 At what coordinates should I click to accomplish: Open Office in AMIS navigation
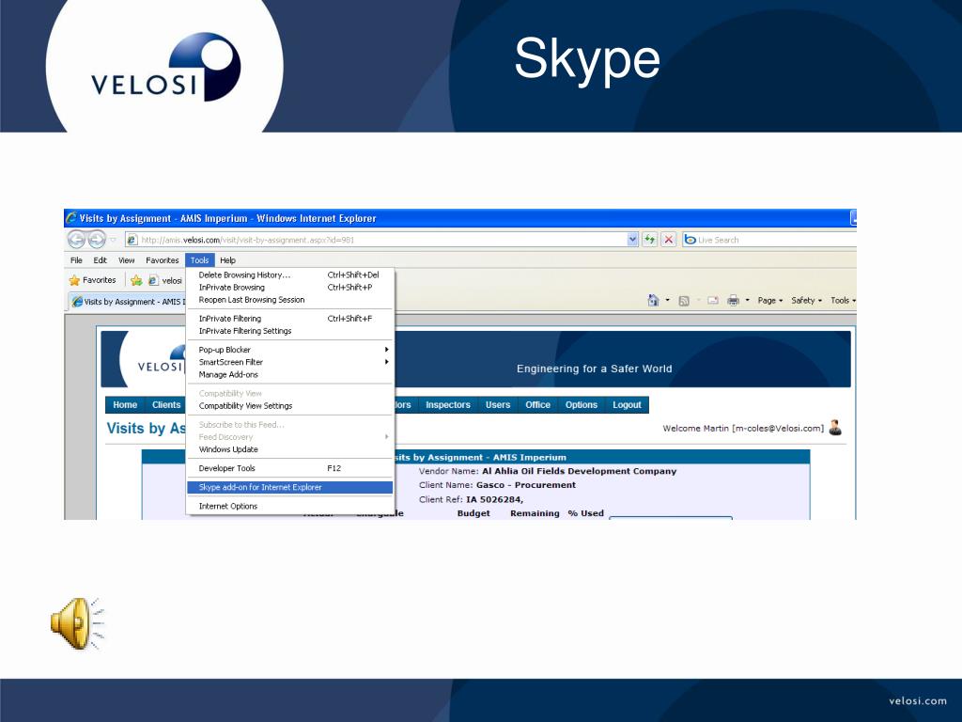(537, 404)
